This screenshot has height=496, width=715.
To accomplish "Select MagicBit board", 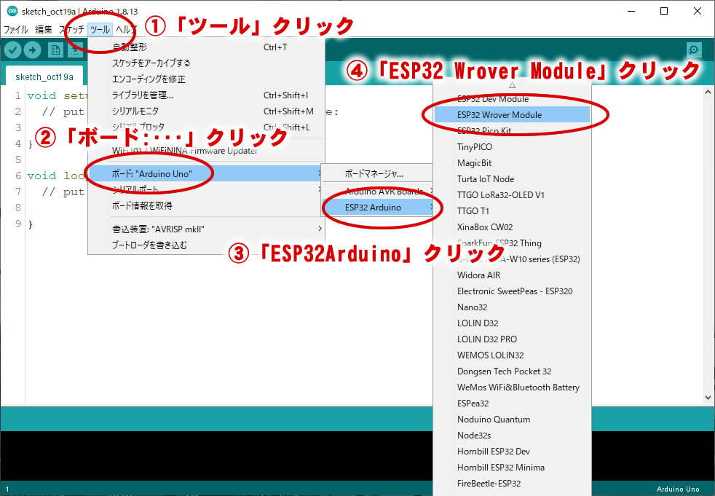I will (512, 163).
